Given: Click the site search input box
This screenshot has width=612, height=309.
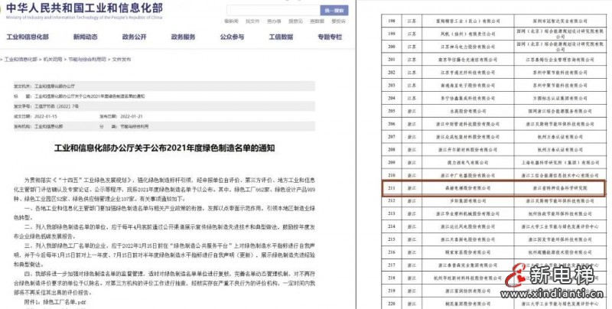Looking at the screenshot, I should coord(273,11).
